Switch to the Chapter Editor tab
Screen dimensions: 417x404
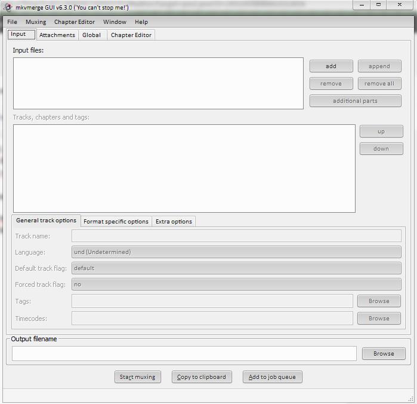[x=131, y=35]
